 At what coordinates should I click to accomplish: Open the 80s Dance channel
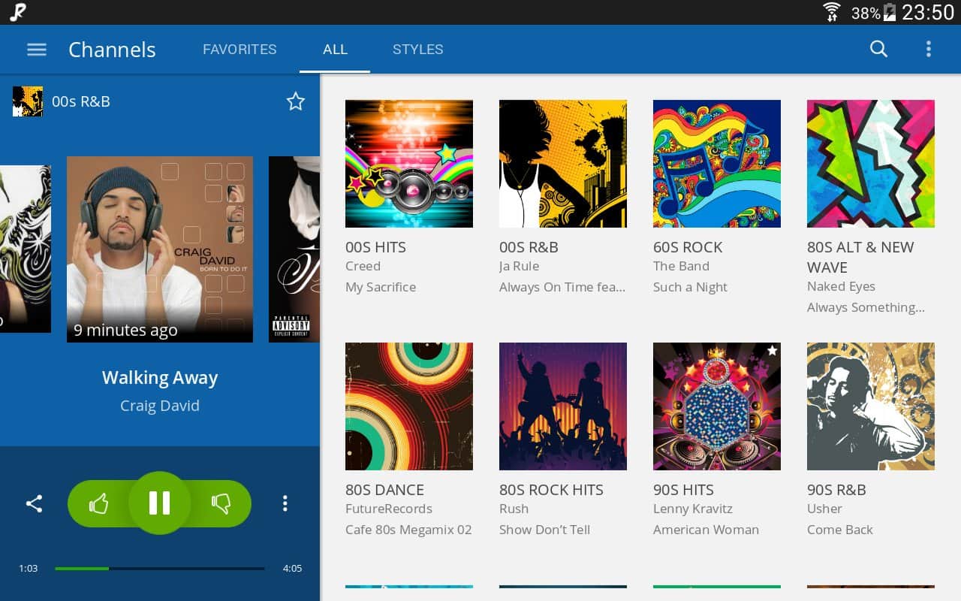pyautogui.click(x=409, y=406)
